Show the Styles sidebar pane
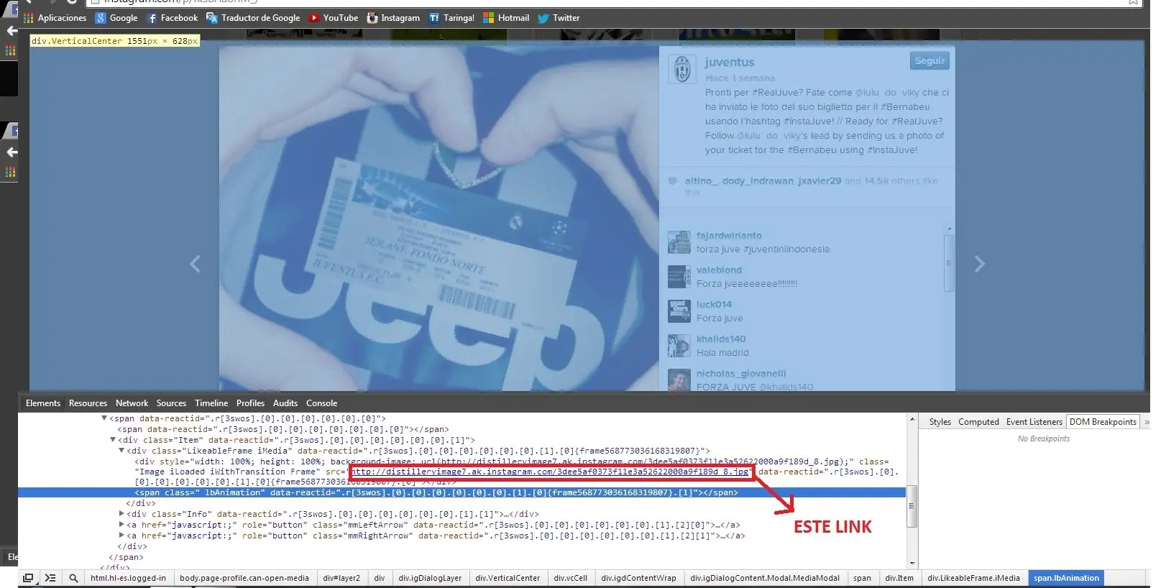 [x=940, y=422]
